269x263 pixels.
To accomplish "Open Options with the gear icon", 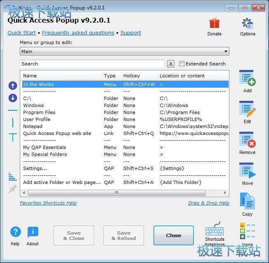I will [248, 24].
